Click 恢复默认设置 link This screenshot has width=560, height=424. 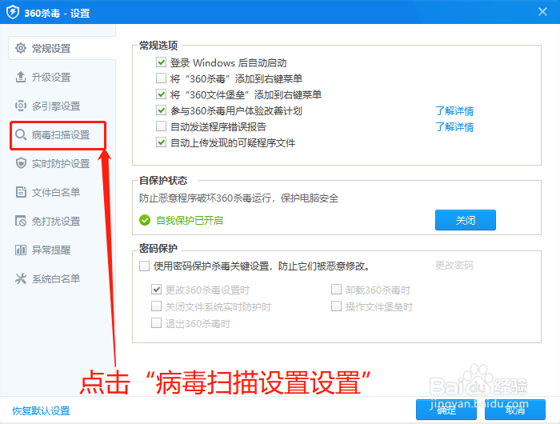click(41, 410)
